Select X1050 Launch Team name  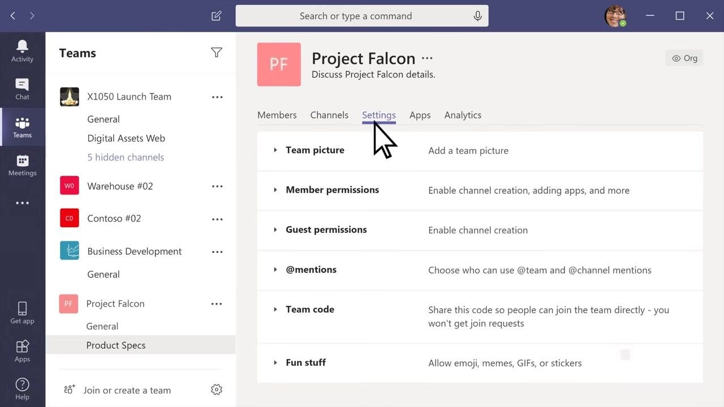(129, 97)
